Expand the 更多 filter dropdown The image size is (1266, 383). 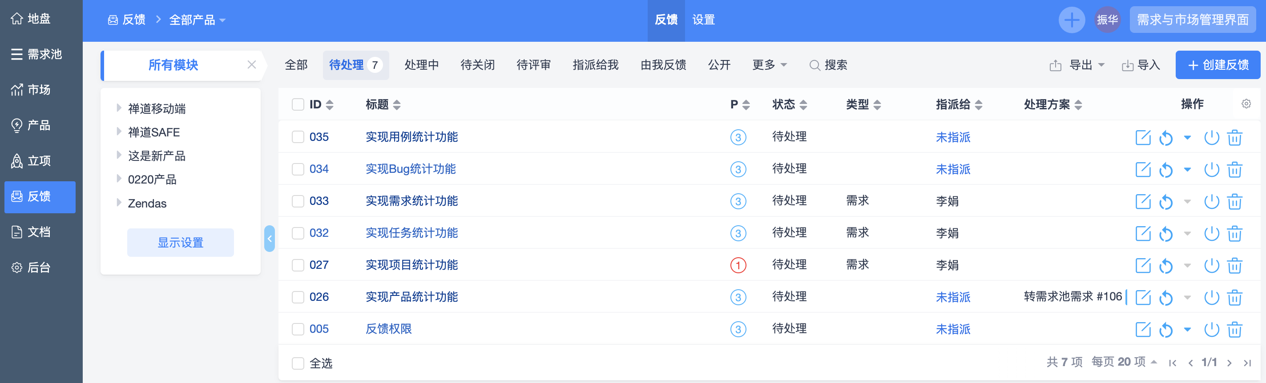[x=769, y=65]
